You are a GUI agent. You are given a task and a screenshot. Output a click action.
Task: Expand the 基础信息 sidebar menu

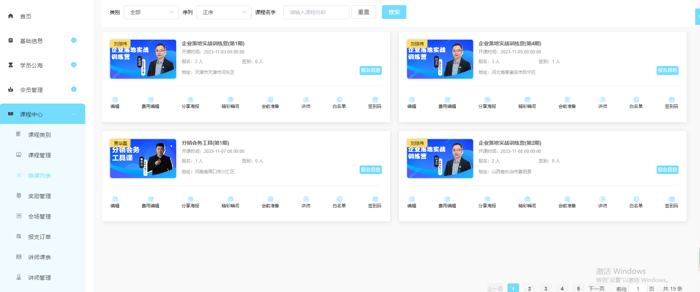[x=43, y=41]
